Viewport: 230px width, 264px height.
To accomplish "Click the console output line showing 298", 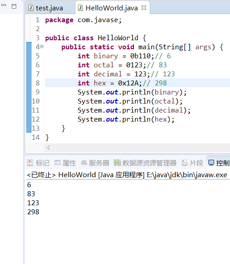I will (33, 212).
